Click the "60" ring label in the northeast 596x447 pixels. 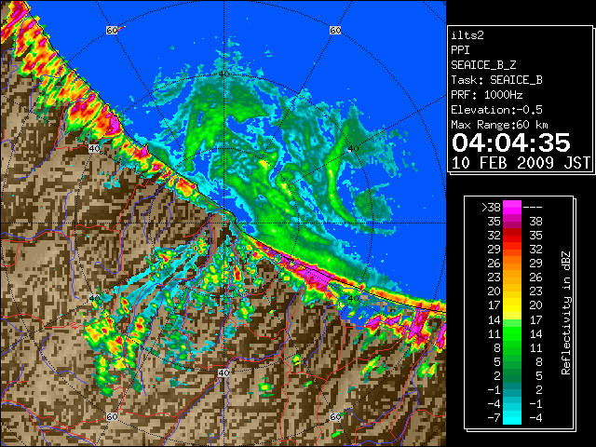[335, 30]
